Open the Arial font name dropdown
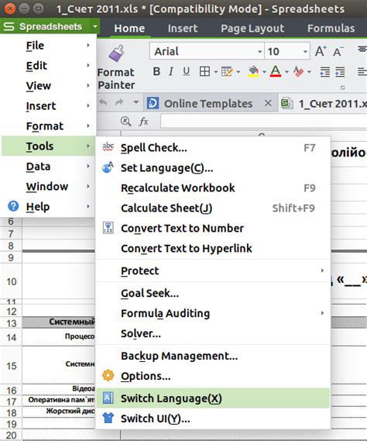The width and height of the screenshot is (367, 441). click(x=260, y=51)
